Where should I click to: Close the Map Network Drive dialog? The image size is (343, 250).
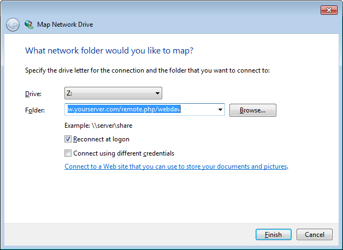[328, 10]
